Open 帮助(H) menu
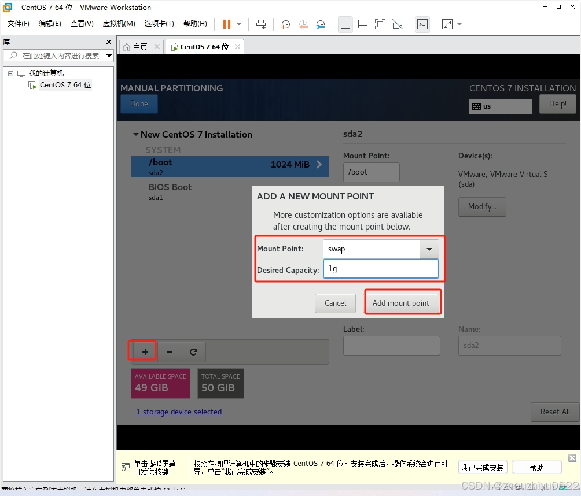Viewport: 581px width, 496px height. point(195,24)
